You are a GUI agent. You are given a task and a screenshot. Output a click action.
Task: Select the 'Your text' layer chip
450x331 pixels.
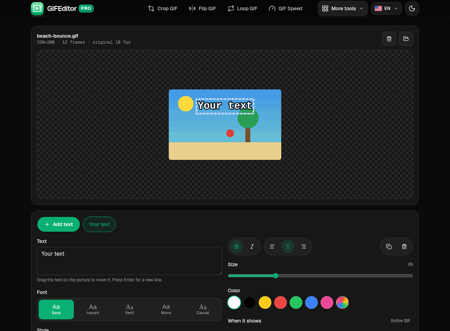tap(99, 224)
